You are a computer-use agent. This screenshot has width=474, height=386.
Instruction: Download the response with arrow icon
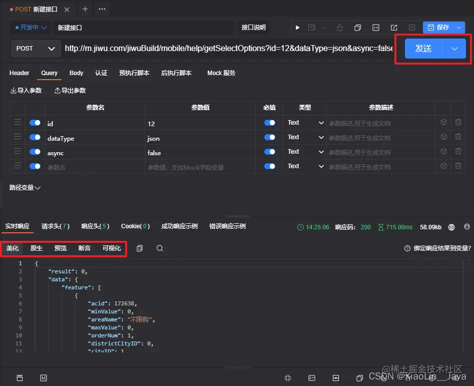point(467,227)
